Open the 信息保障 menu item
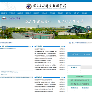The width and height of the screenshot is (92, 92). (x=85, y=13)
